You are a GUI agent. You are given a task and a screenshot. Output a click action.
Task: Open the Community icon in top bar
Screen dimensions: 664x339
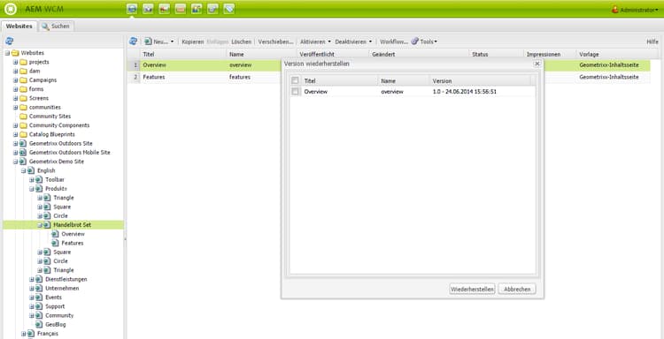pos(164,9)
